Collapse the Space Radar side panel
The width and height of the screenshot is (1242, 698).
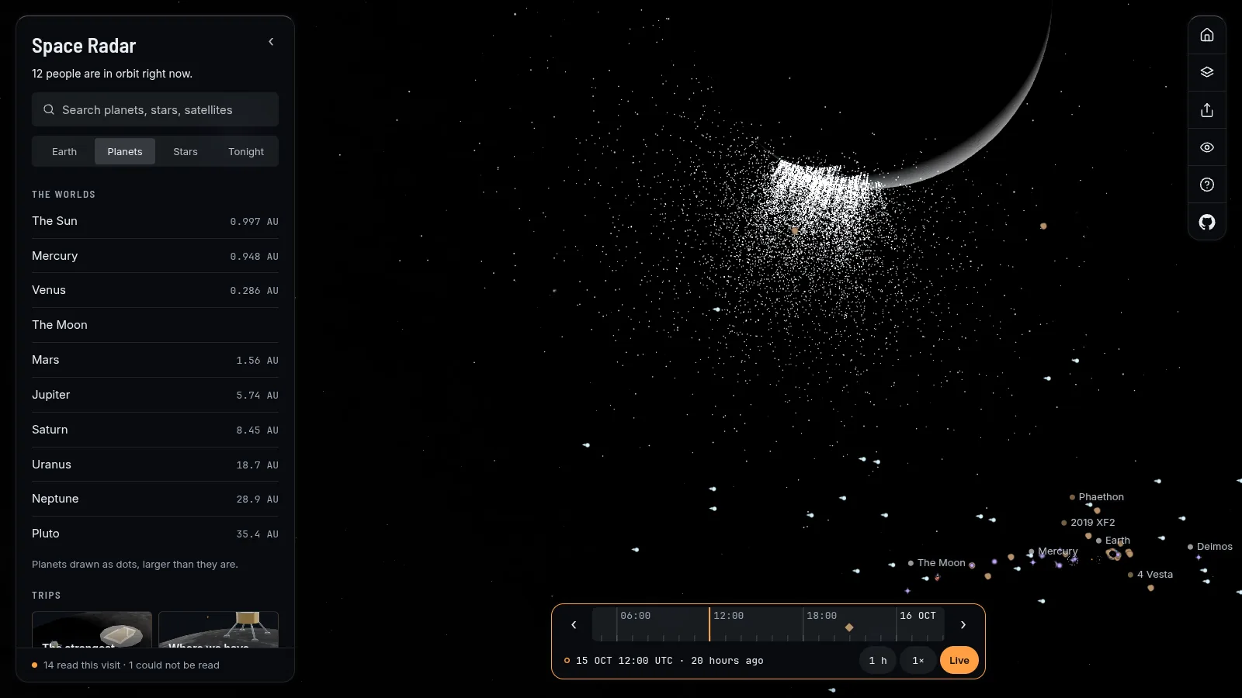[x=271, y=42]
